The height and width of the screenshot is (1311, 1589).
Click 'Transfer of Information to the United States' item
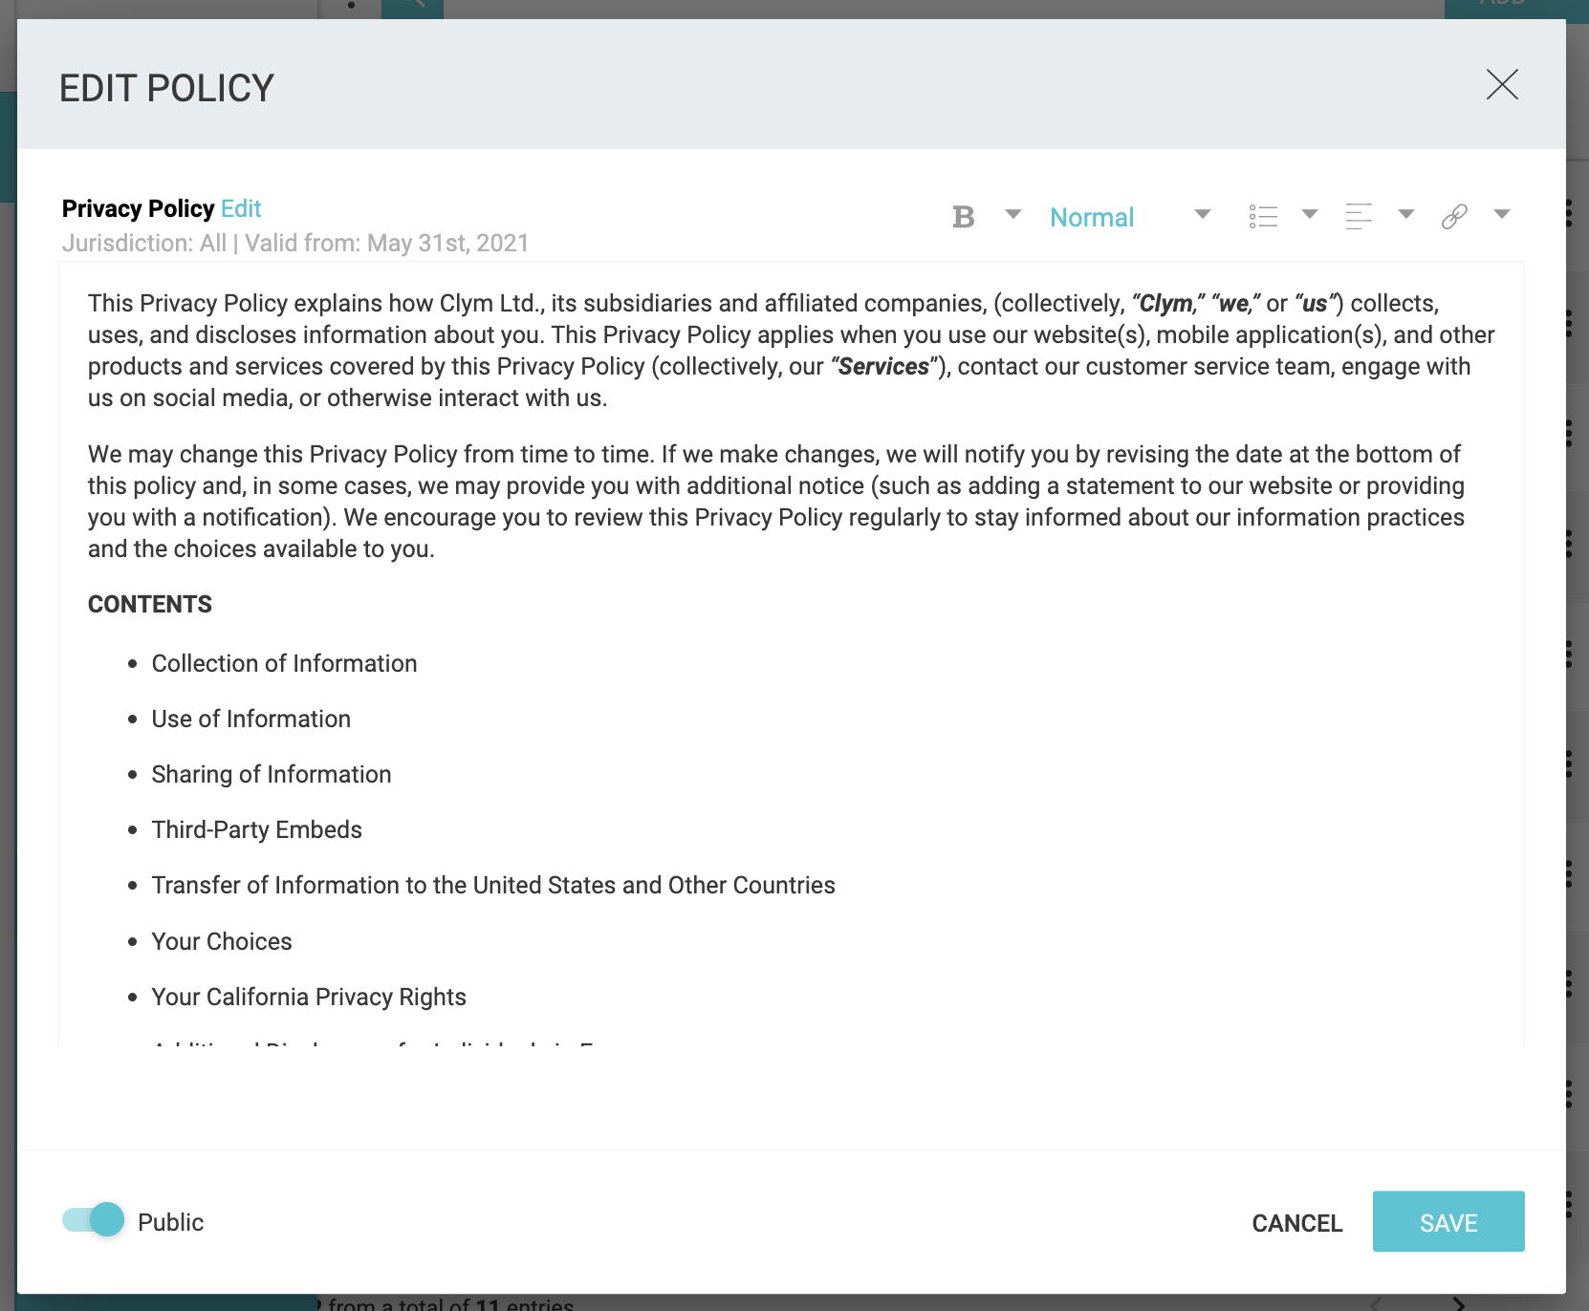(493, 885)
